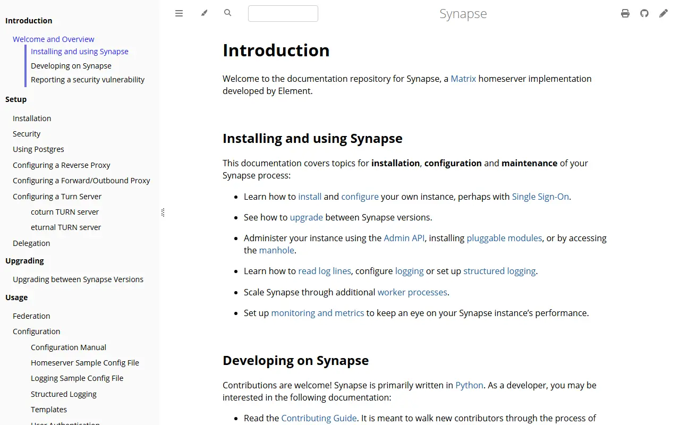Click the search input field
The width and height of the screenshot is (680, 425).
point(283,13)
